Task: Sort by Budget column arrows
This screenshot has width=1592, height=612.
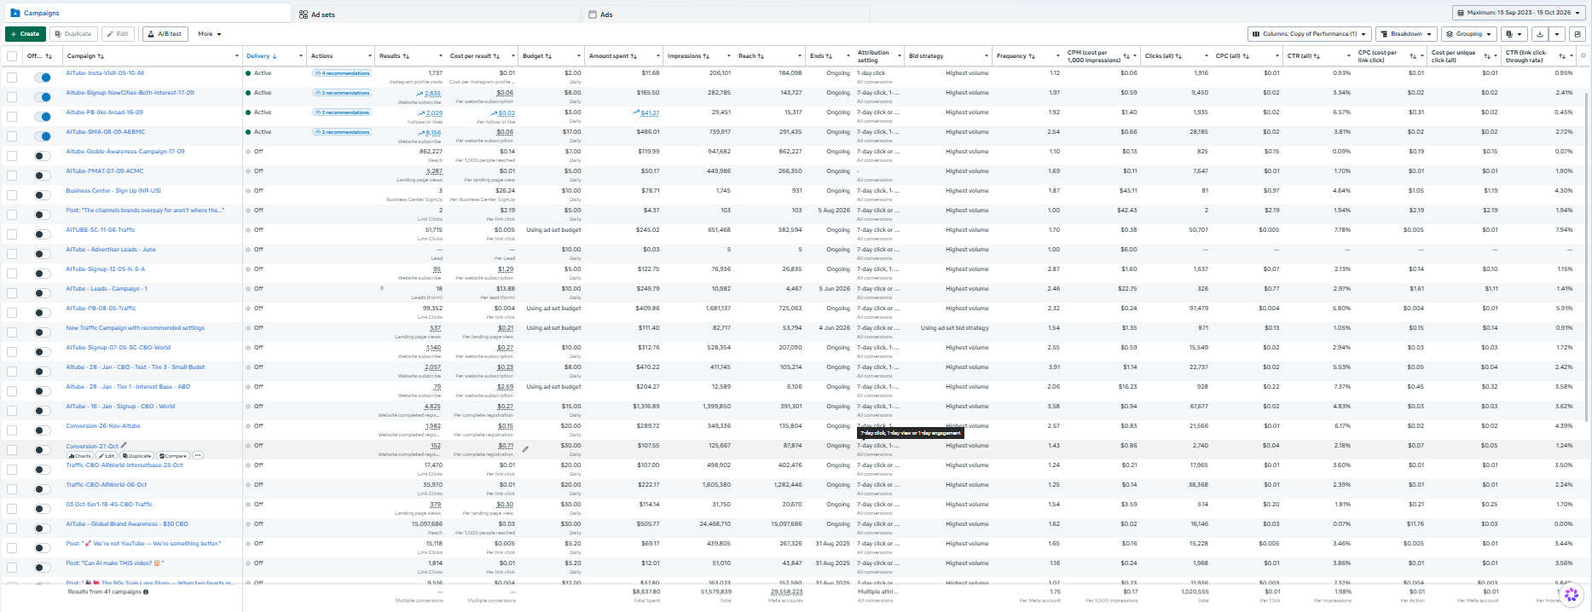Action: tap(548, 56)
